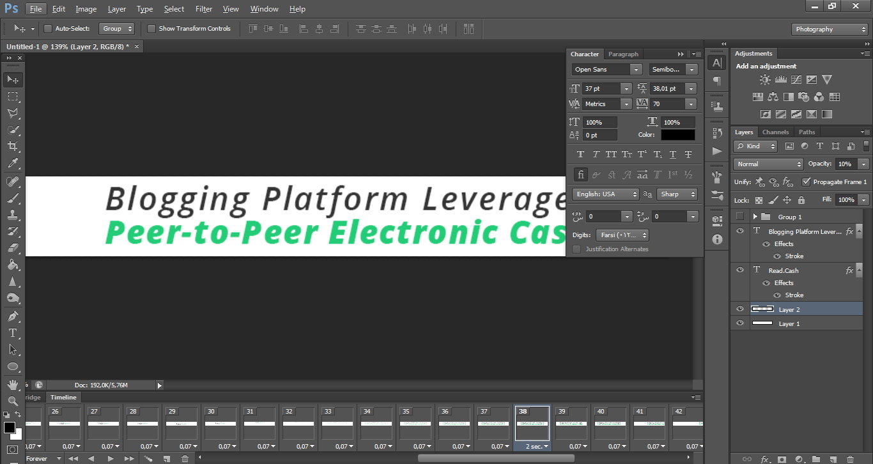Check Show Transform Controls

151,29
